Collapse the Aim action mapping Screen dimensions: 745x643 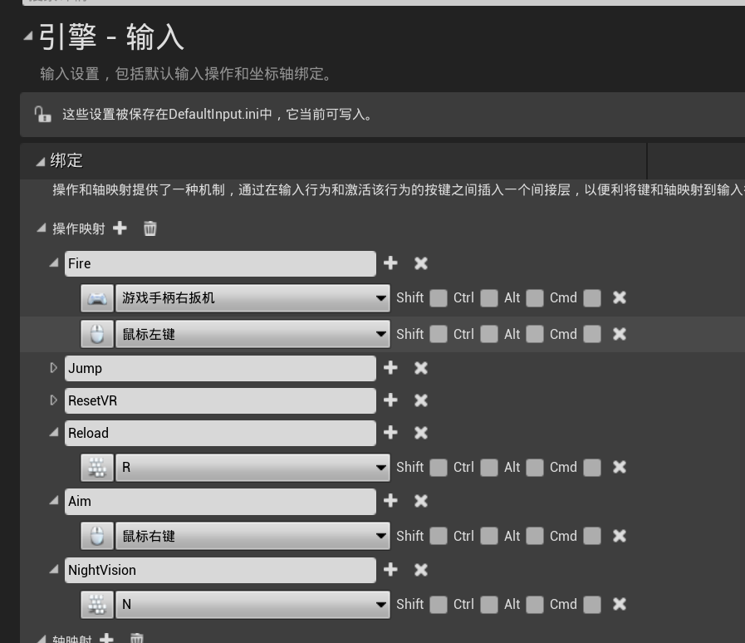point(54,500)
